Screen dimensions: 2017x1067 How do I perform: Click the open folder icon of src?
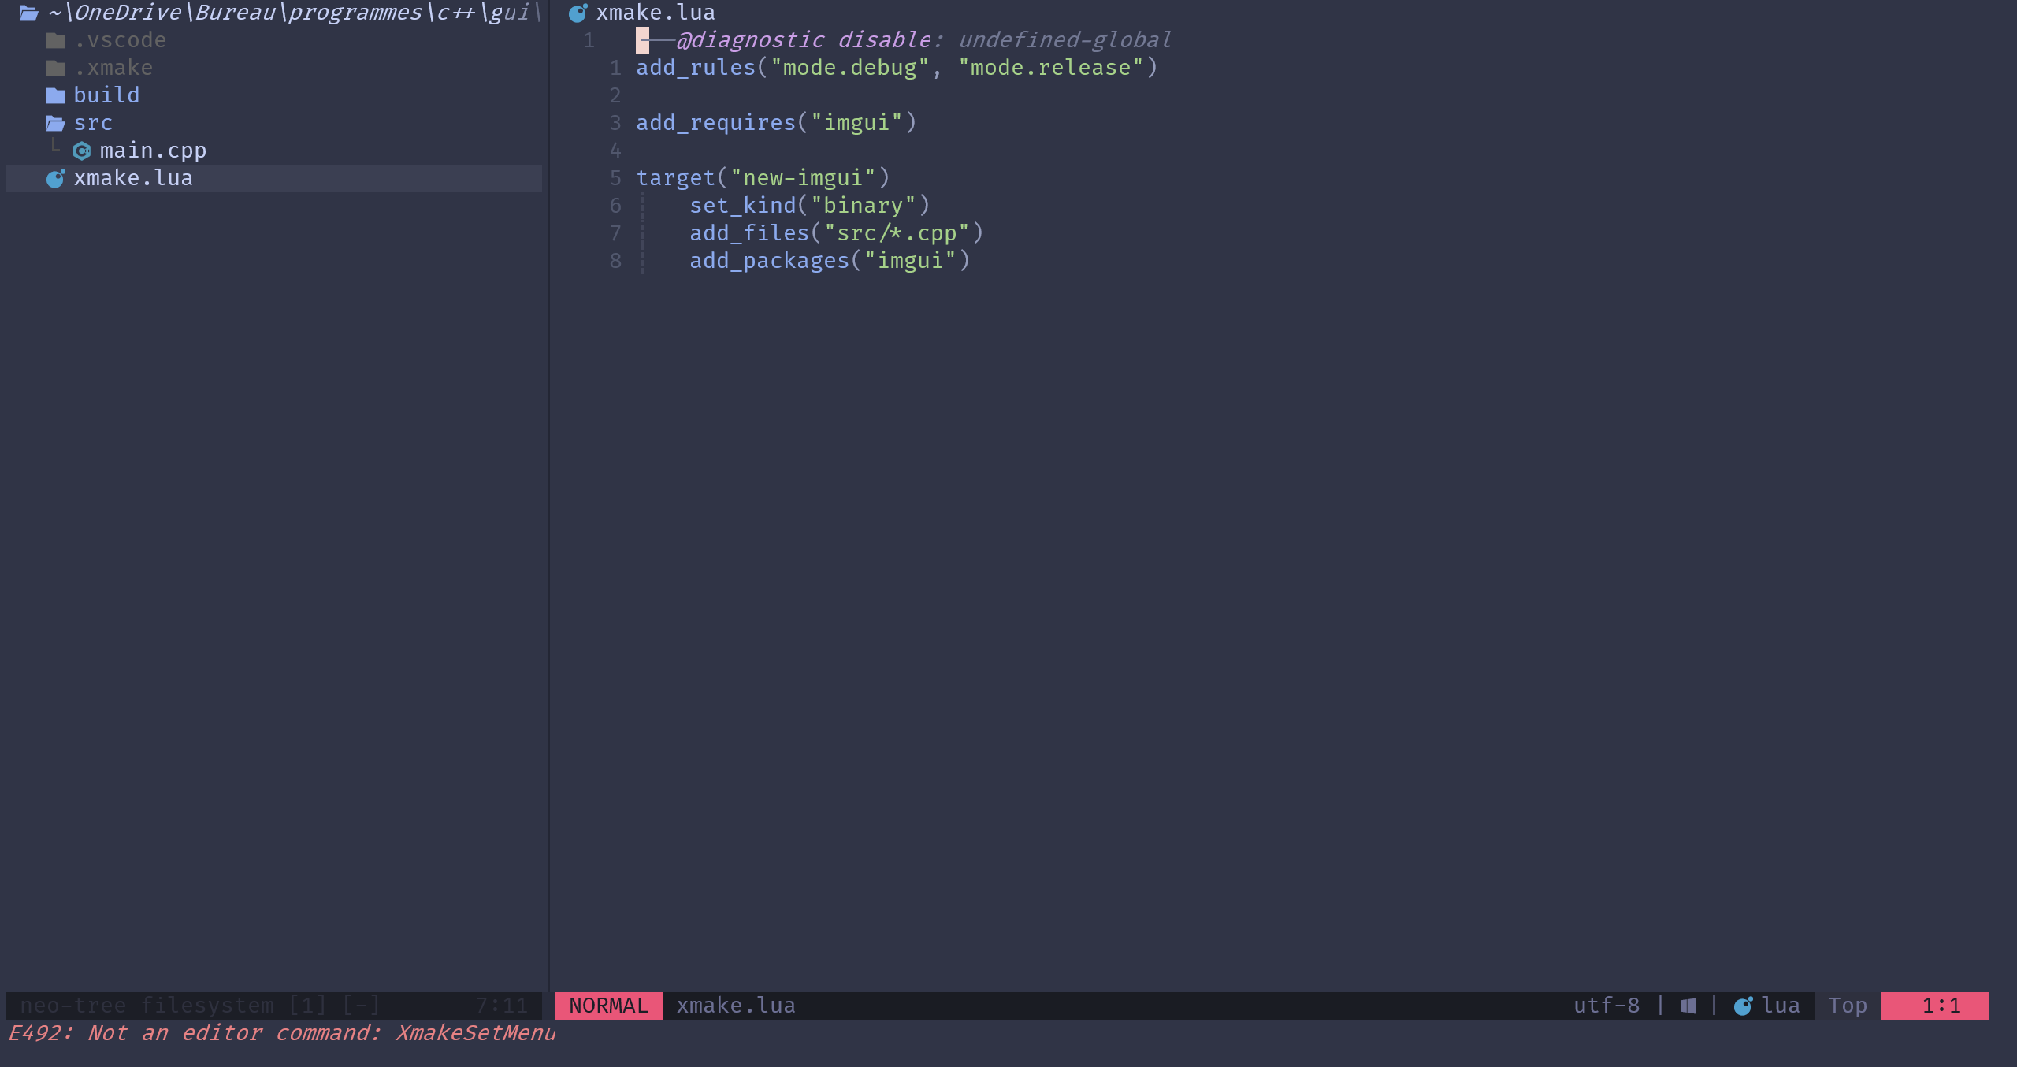[x=55, y=122]
